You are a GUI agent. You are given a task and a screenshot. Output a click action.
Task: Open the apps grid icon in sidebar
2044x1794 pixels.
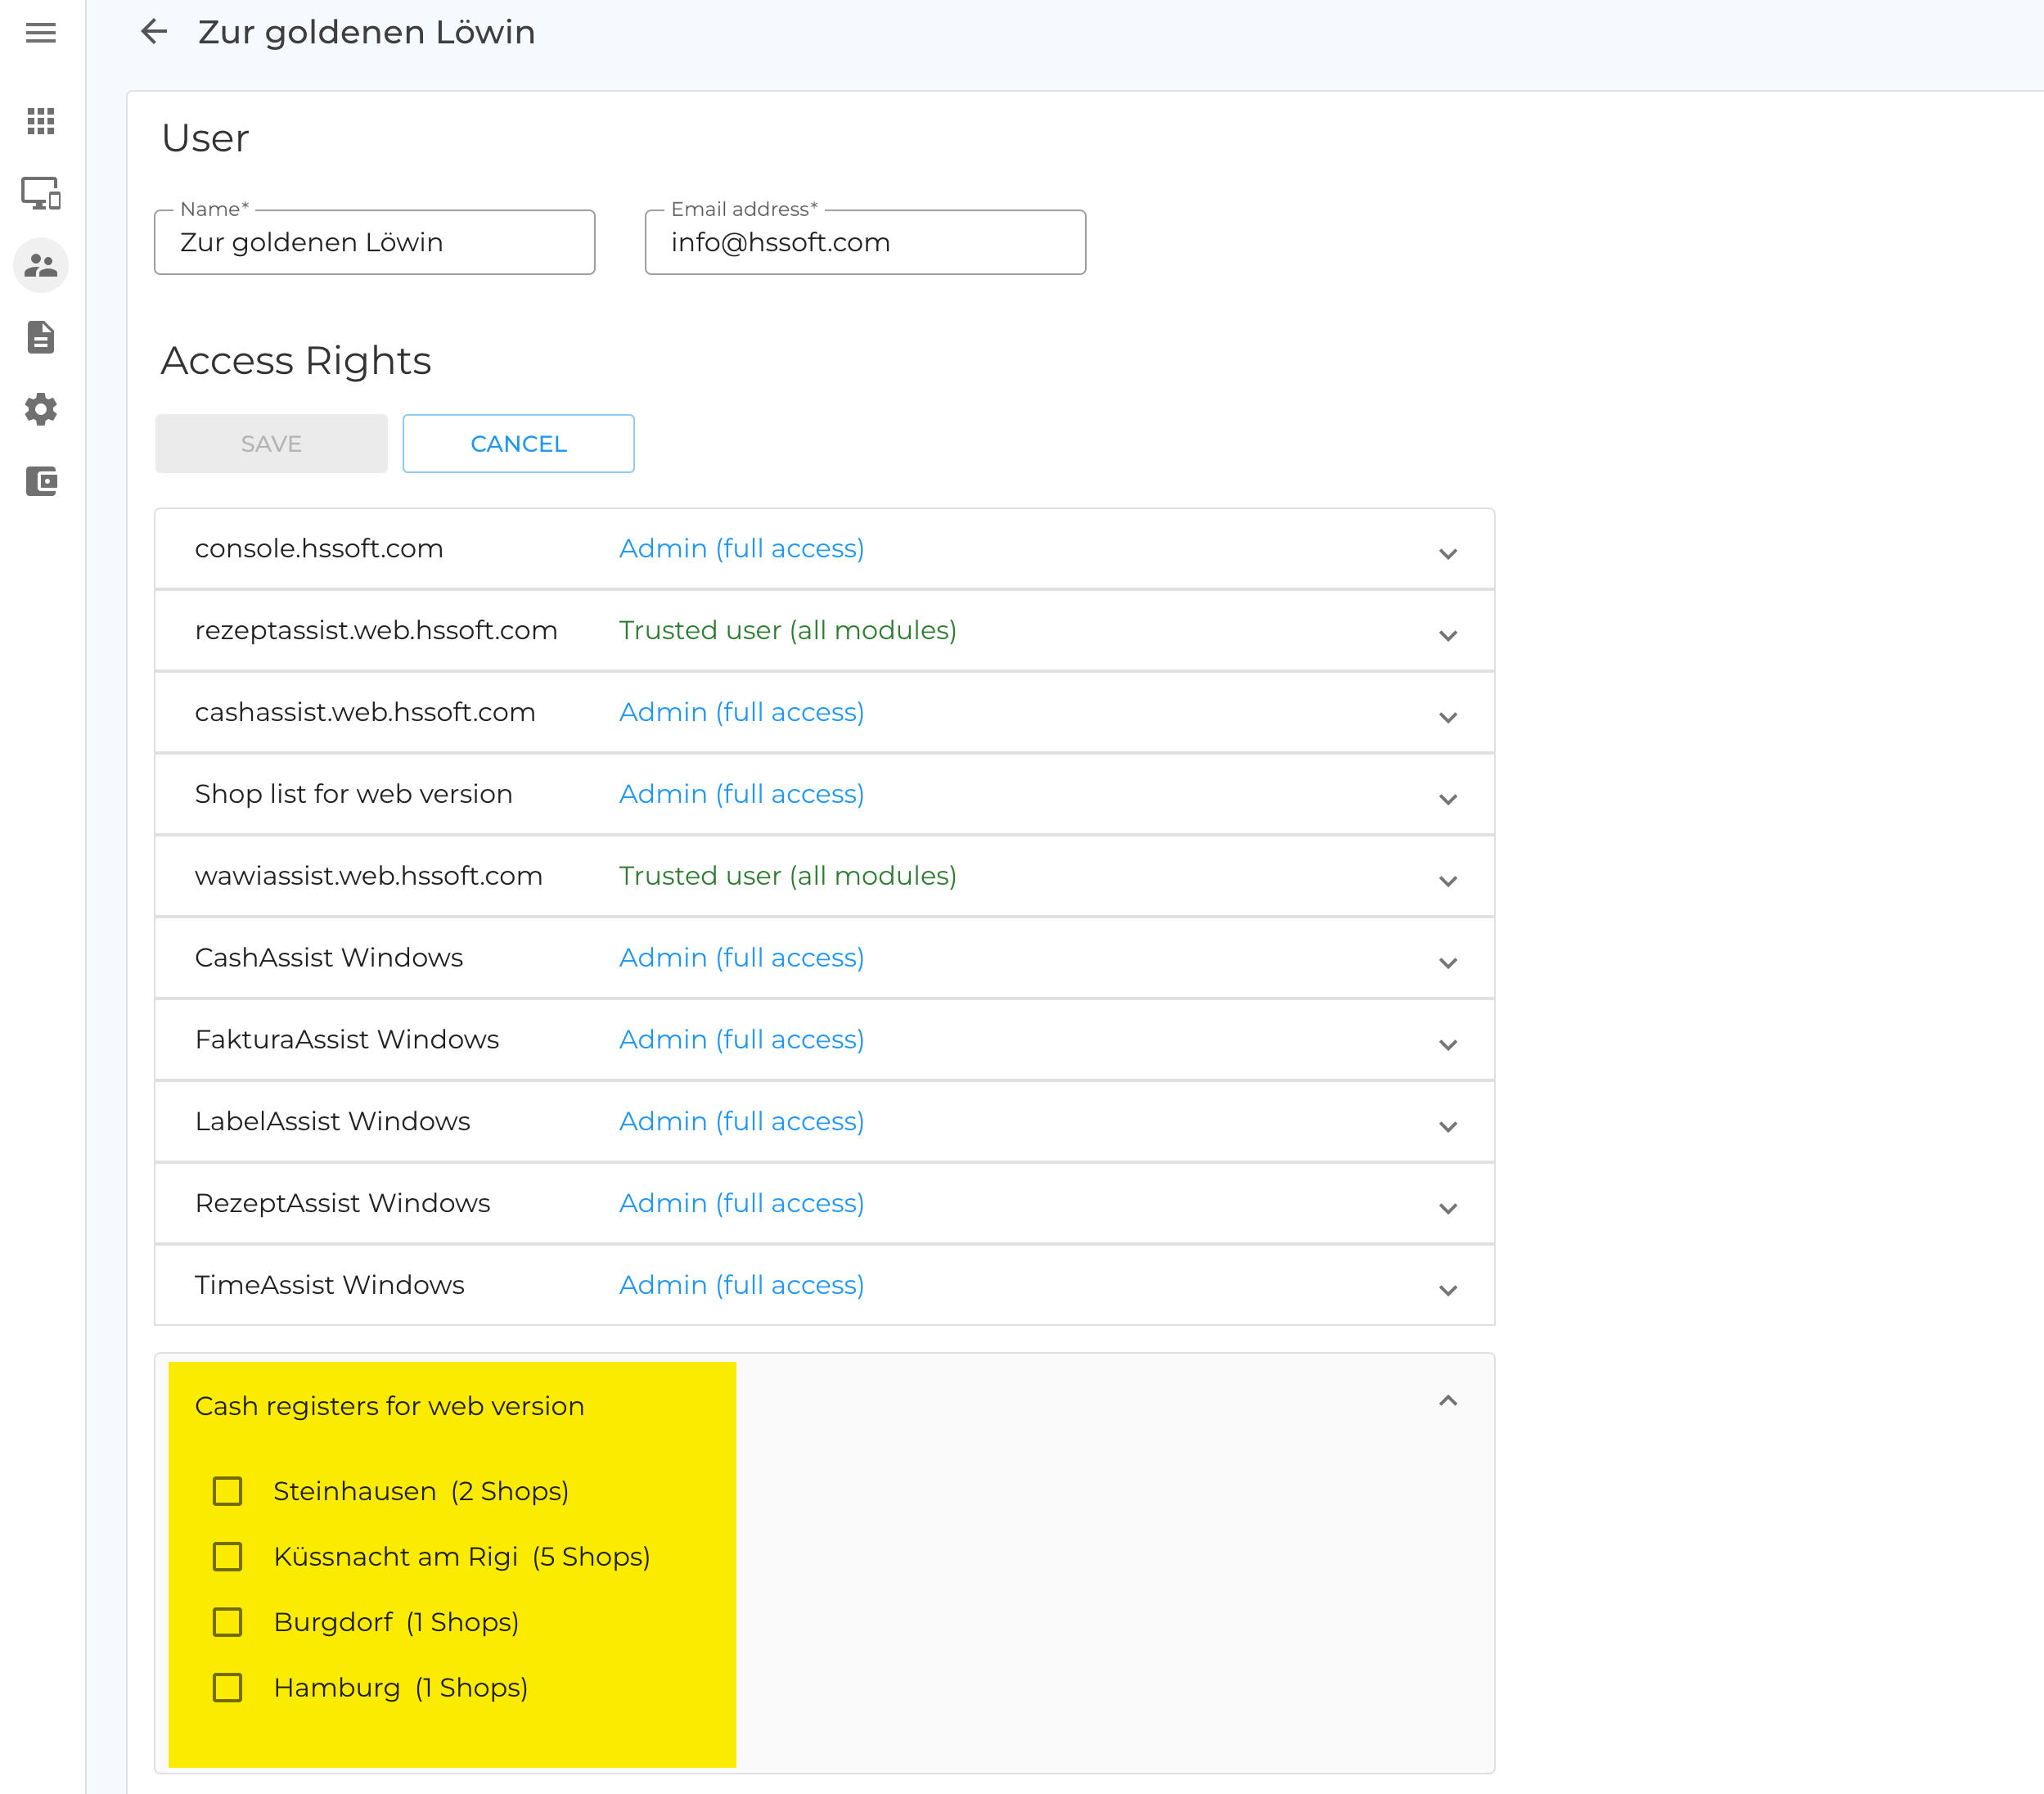click(41, 121)
